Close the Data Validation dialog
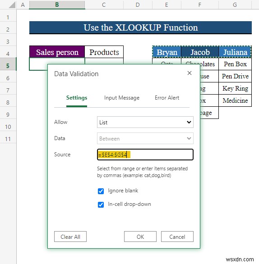This screenshot has width=259, height=264. [x=190, y=73]
